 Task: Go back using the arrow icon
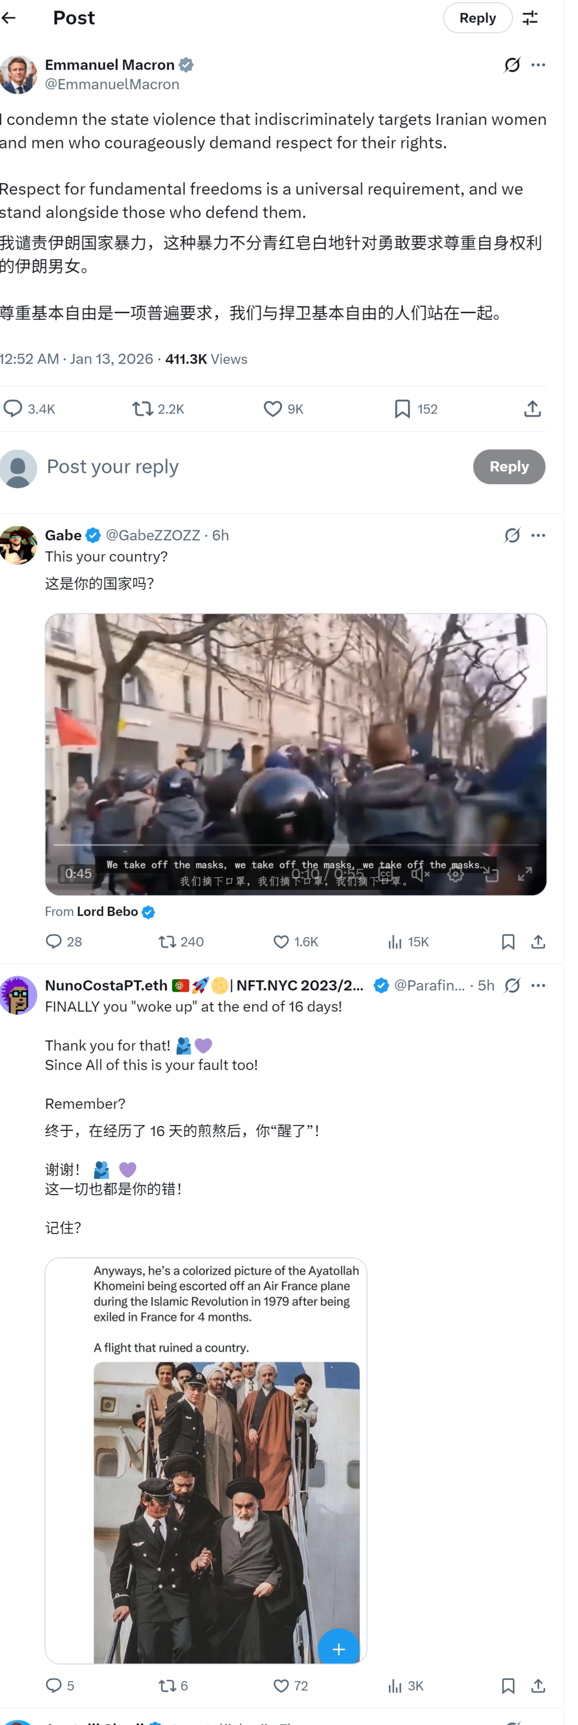tap(9, 18)
